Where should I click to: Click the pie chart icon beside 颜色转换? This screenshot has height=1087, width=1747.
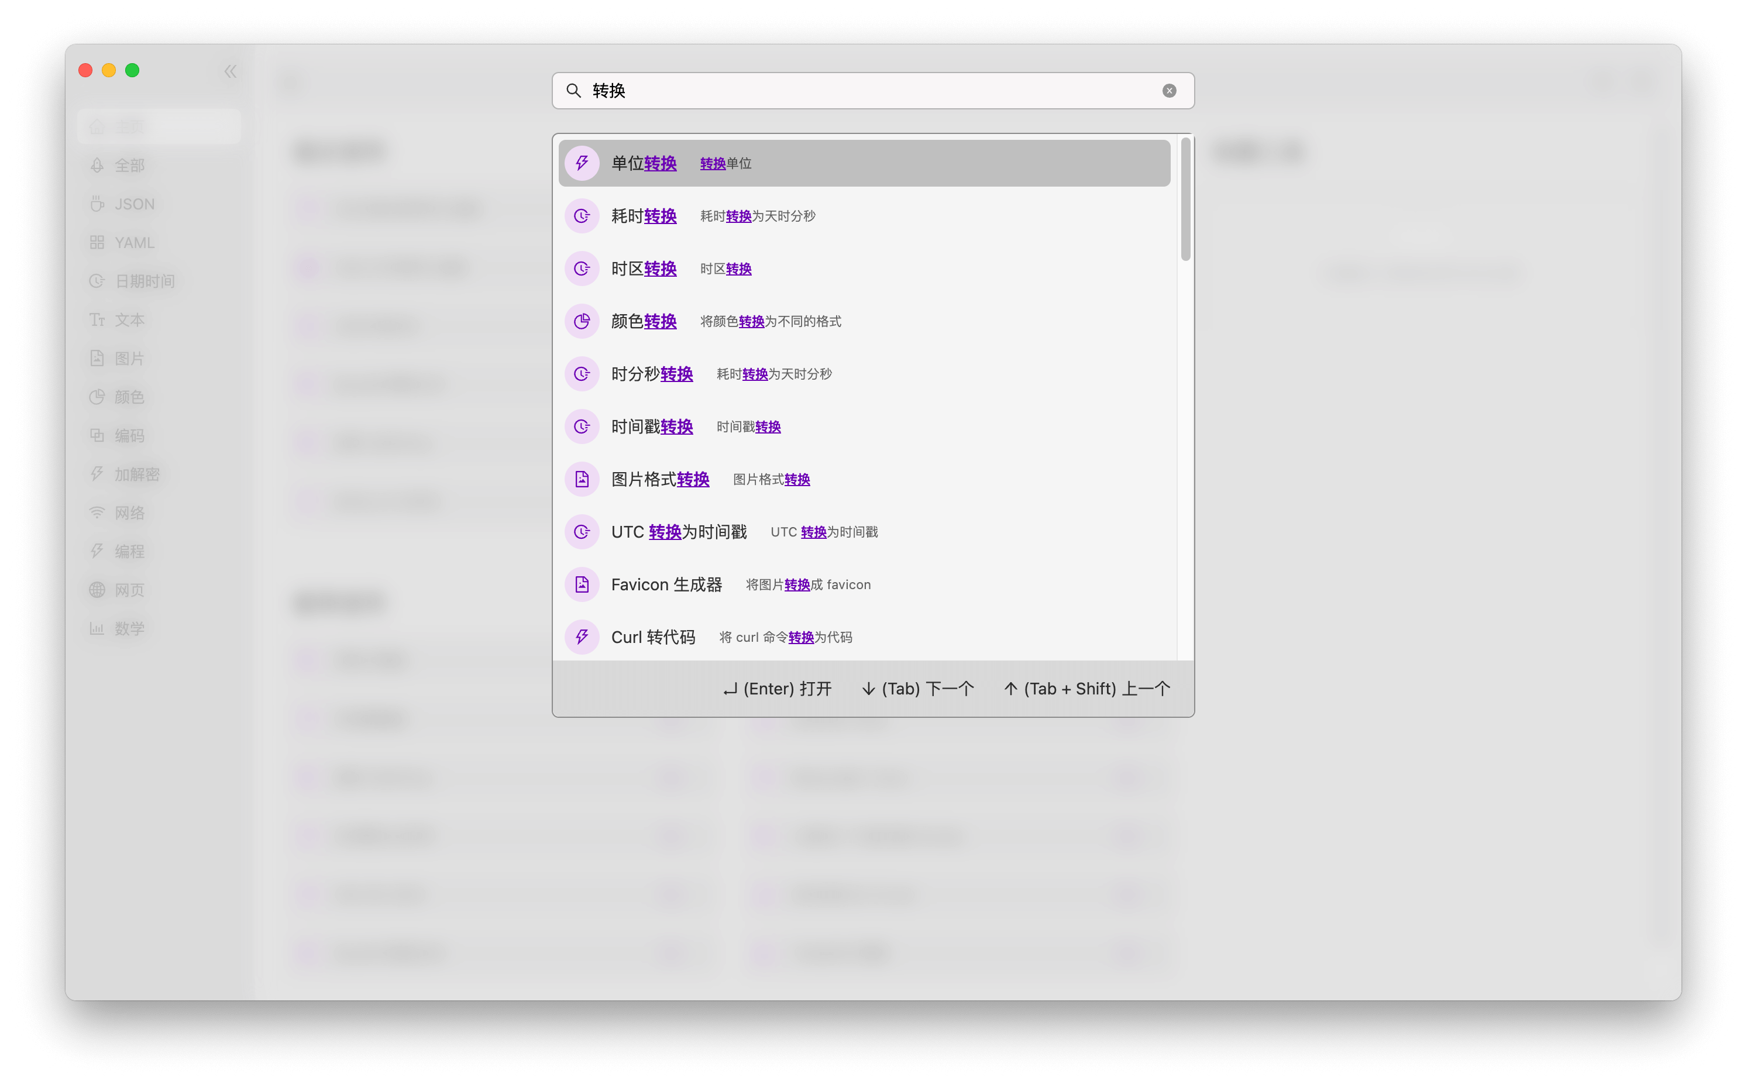click(582, 321)
